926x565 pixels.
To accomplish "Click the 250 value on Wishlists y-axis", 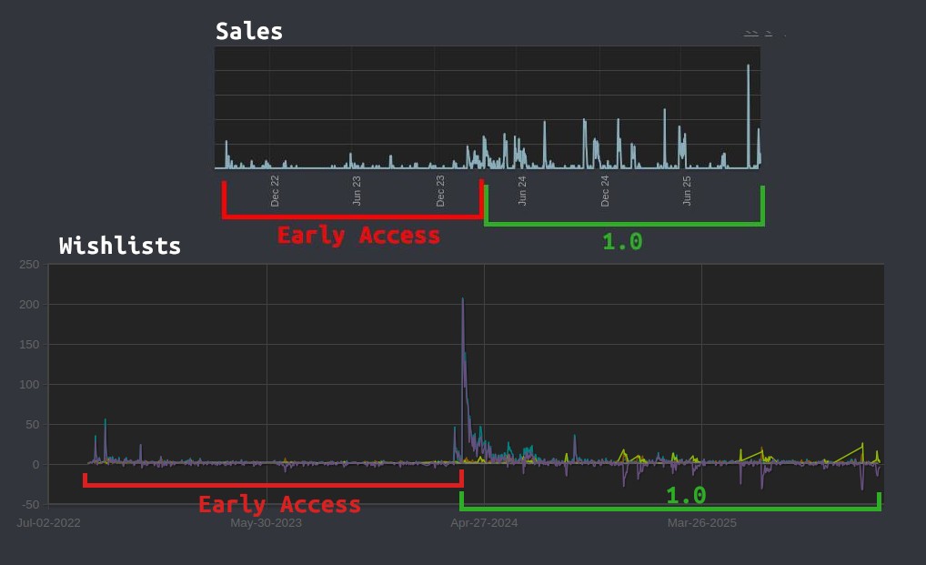I will pos(29,265).
